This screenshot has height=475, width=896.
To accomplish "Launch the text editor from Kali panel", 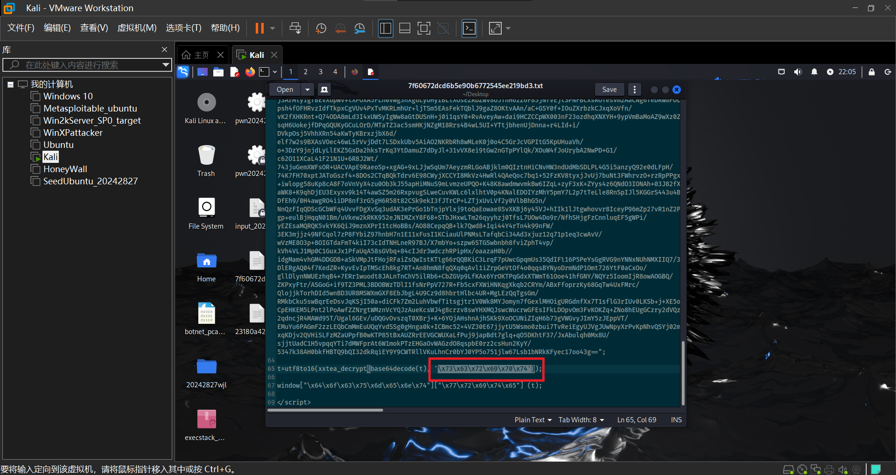I will [x=234, y=72].
